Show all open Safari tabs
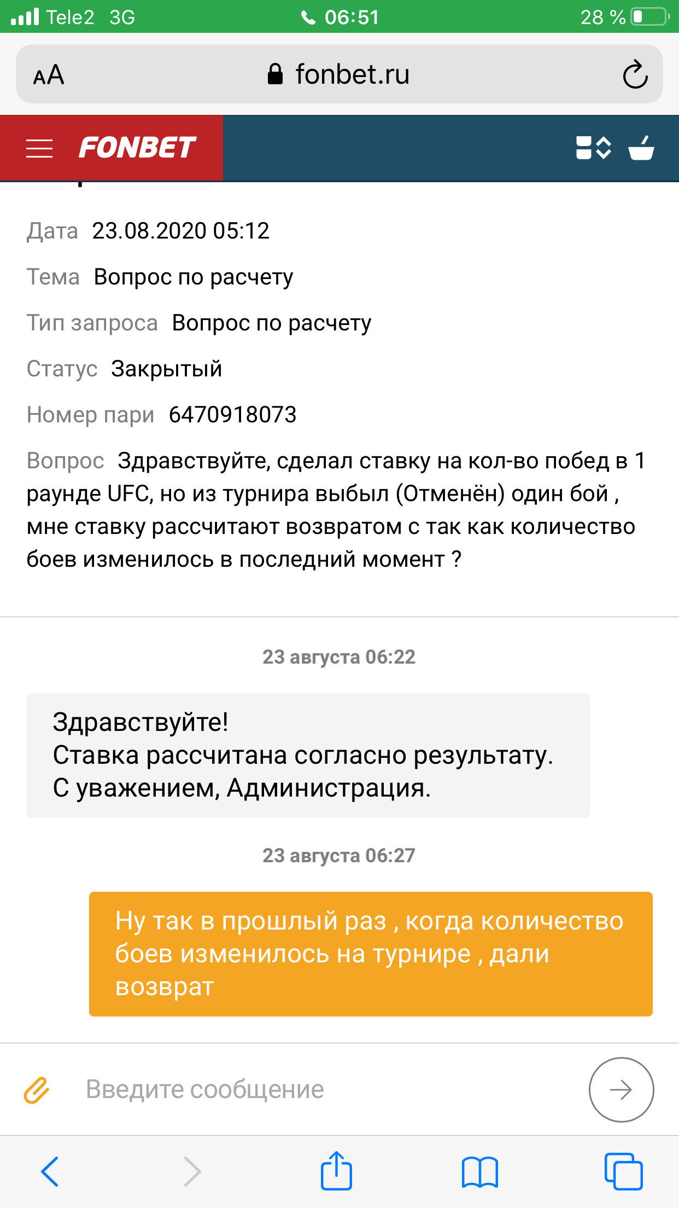Screen dimensions: 679x1208 tap(623, 1171)
